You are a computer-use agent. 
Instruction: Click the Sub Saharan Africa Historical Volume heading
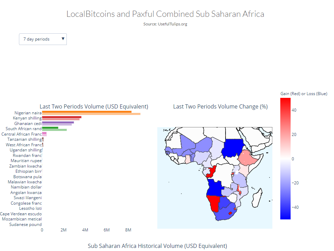157,246
